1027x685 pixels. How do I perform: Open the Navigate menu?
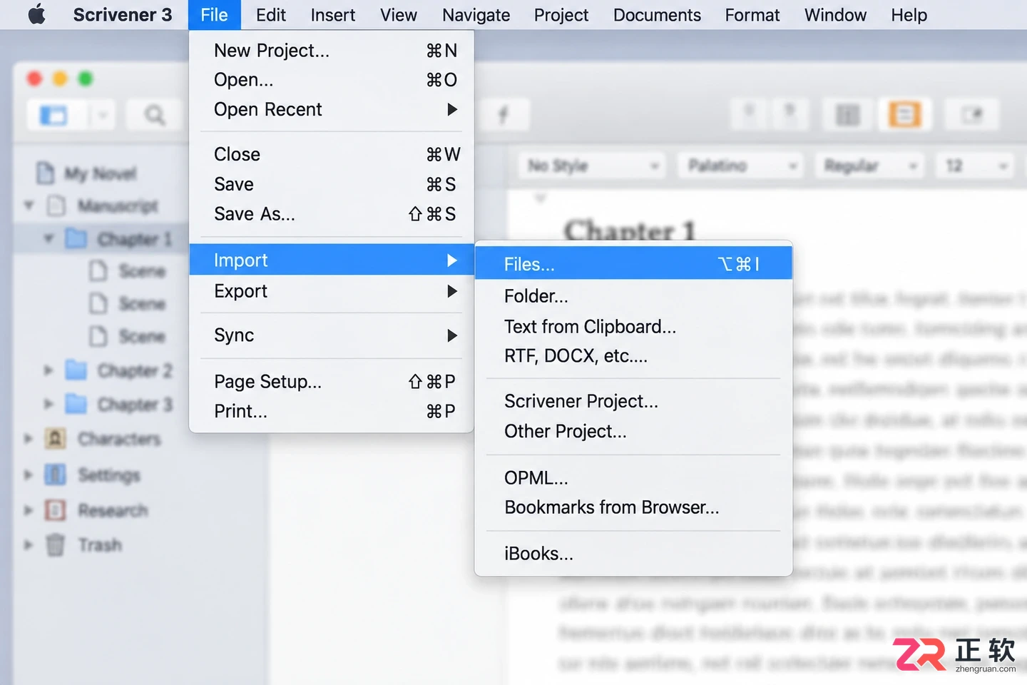[476, 15]
